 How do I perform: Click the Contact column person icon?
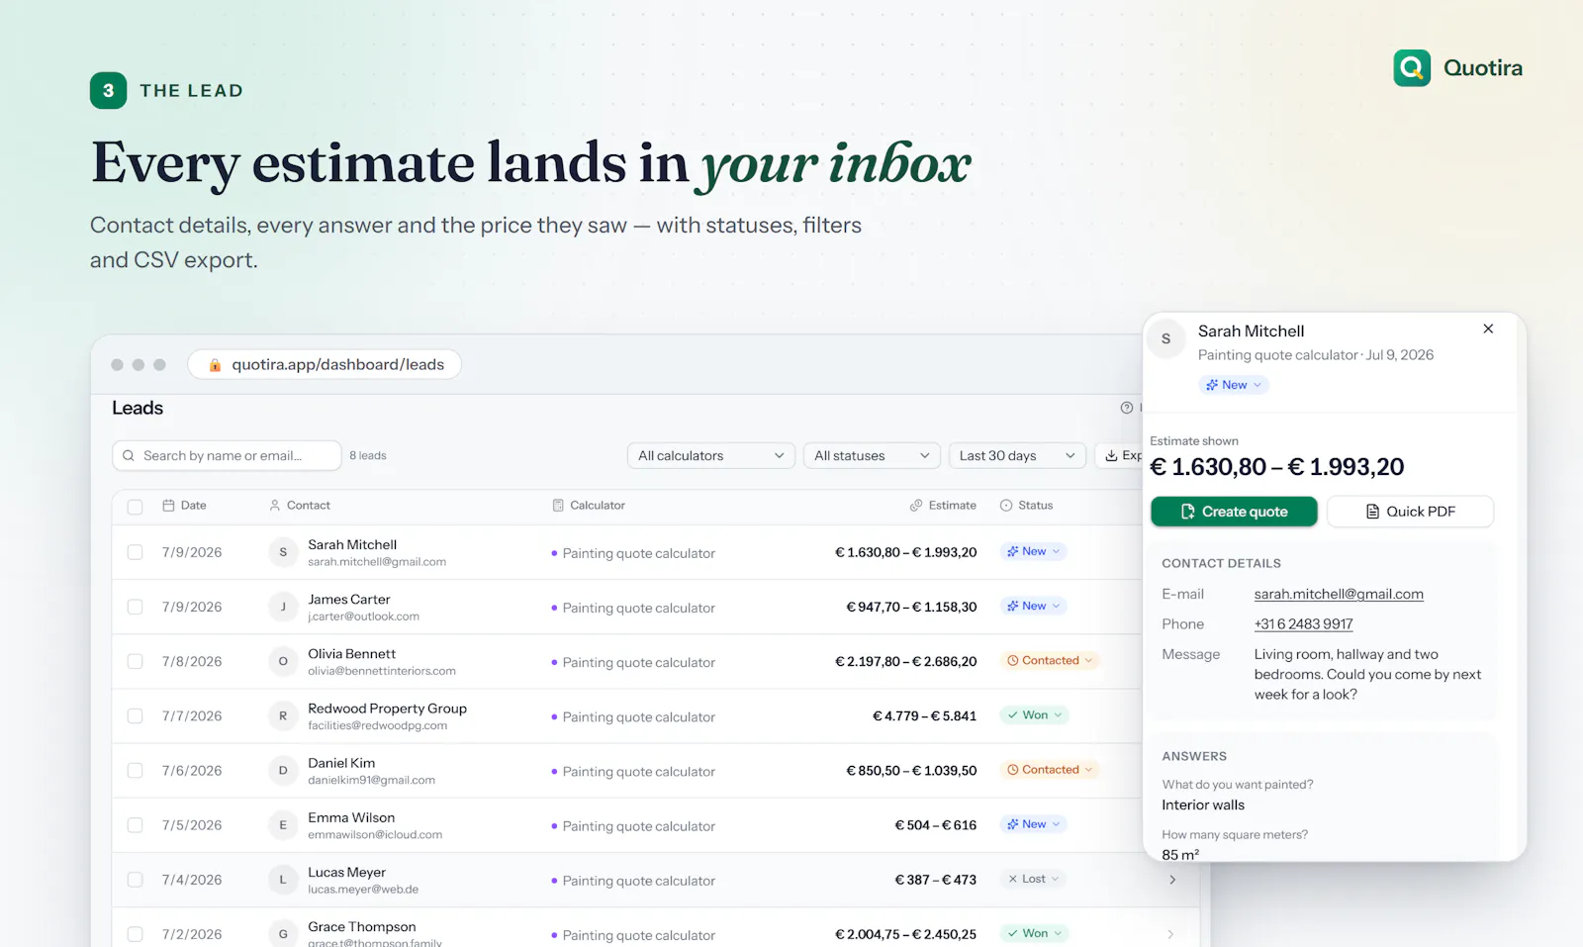point(274,506)
